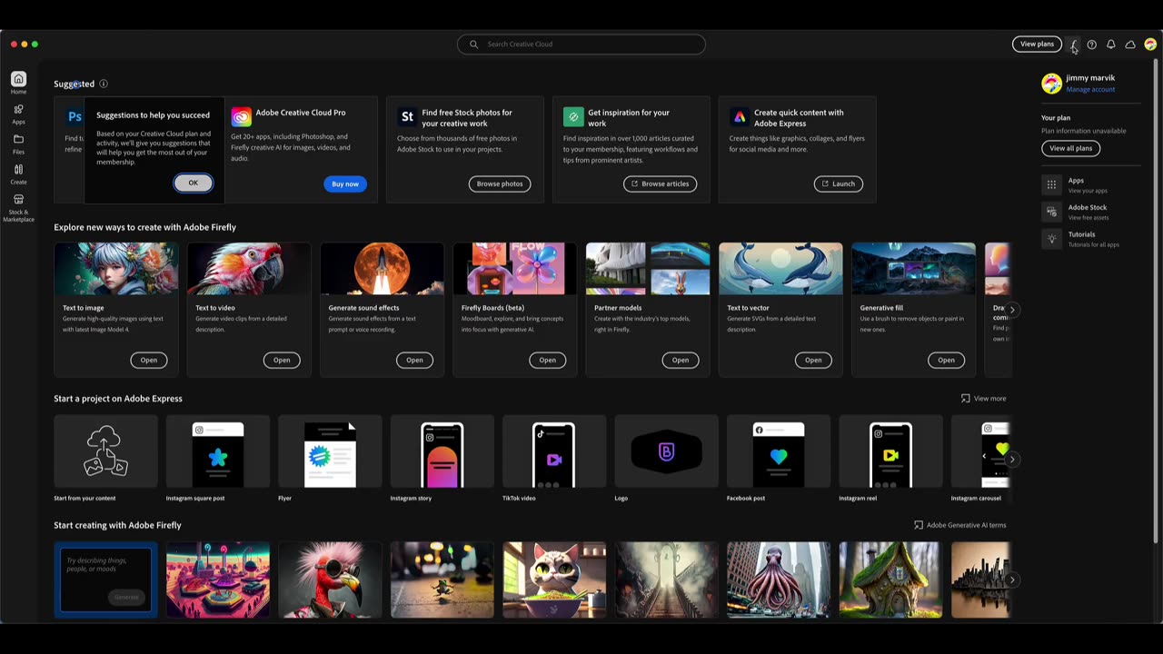
Task: Click the Adobe Stock St icon
Action: [x=407, y=116]
